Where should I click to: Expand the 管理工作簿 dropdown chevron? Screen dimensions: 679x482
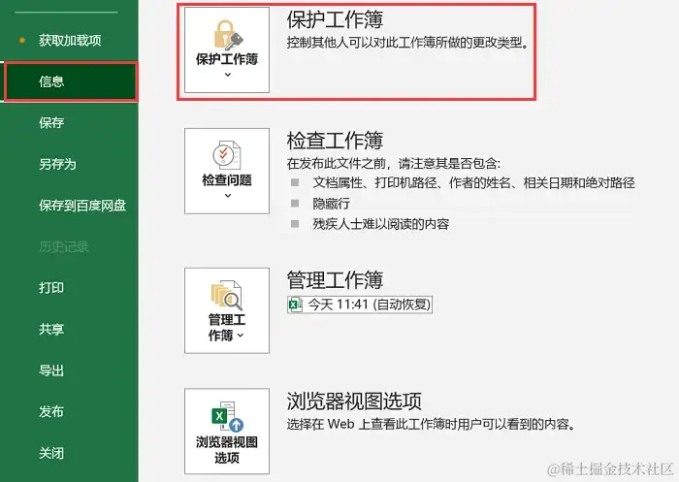(x=241, y=335)
